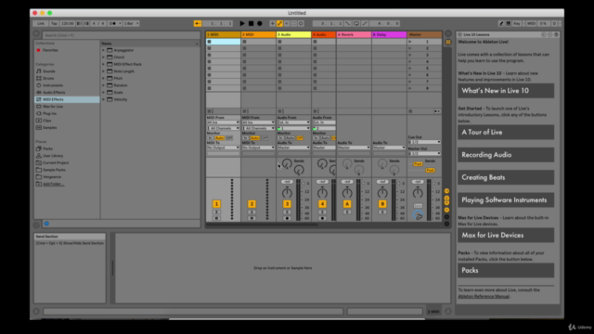The height and width of the screenshot is (334, 594).
Task: Select Plug-Ins category in browser
Action: 49,113
